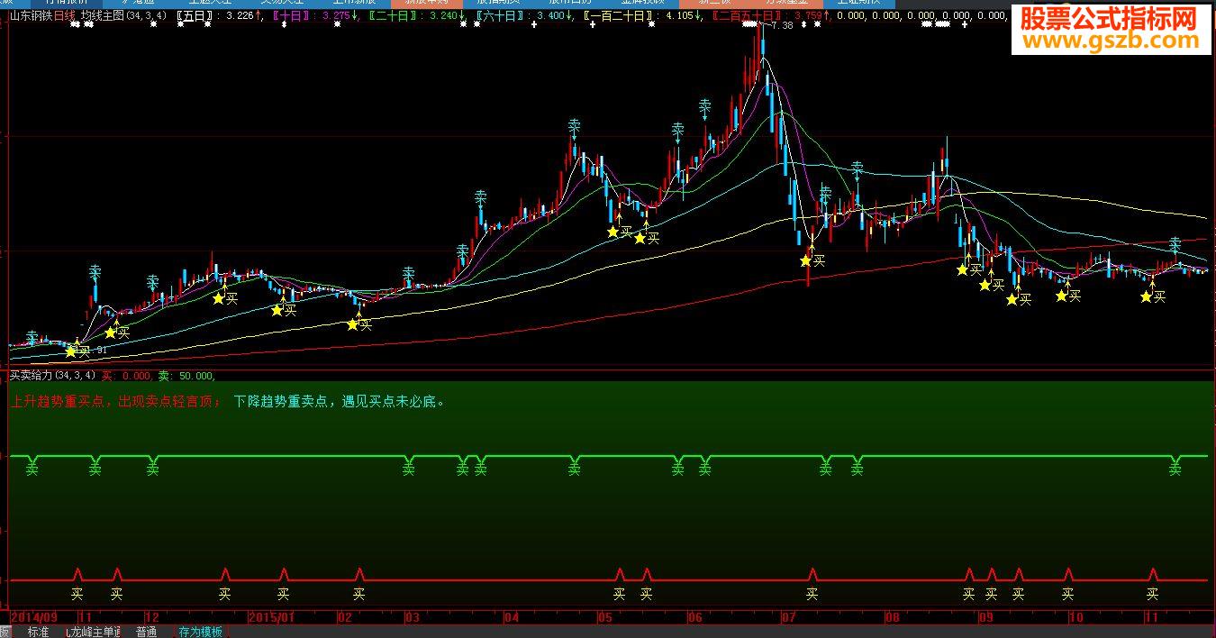The image size is (1216, 638).
Task: Click the 山东钢铁 stock name label
Action: tap(32, 15)
